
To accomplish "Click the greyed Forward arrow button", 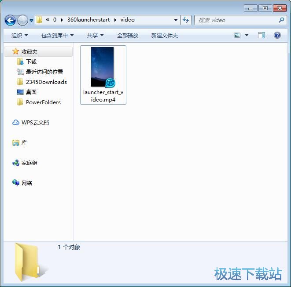I will (x=22, y=20).
